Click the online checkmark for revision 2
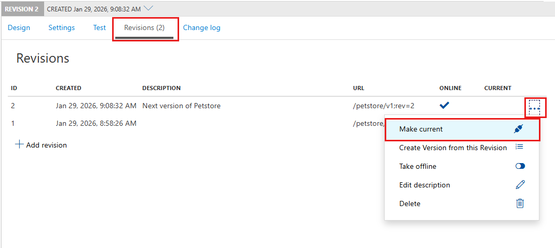This screenshot has height=248, width=555. pos(444,106)
